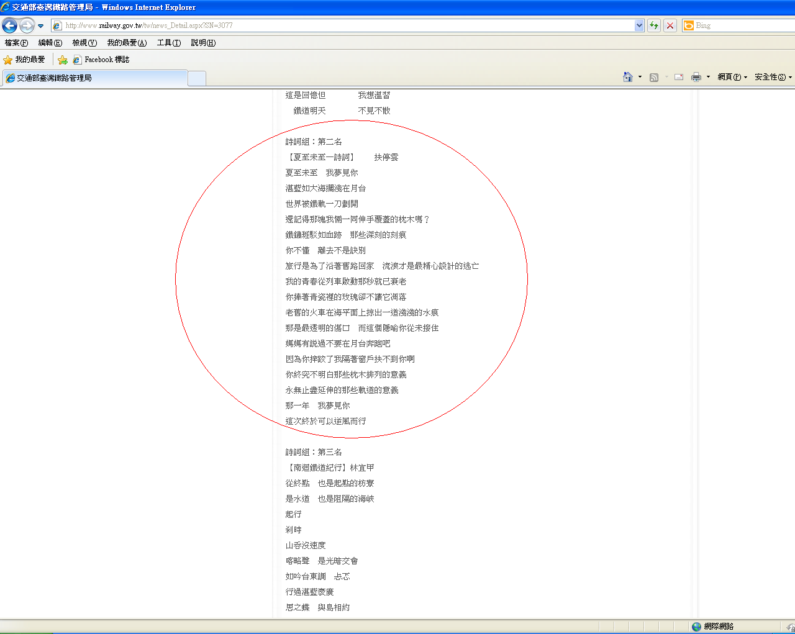Click the RSS feeds icon
Screen dimensions: 795x634
654,77
